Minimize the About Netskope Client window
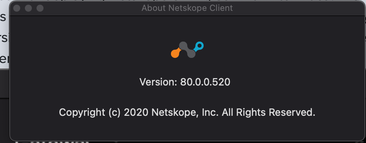This screenshot has width=366, height=143. [x=28, y=8]
